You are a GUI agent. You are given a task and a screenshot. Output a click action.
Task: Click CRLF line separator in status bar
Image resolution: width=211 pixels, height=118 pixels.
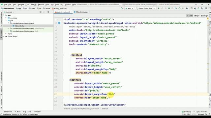(x=189, y=114)
